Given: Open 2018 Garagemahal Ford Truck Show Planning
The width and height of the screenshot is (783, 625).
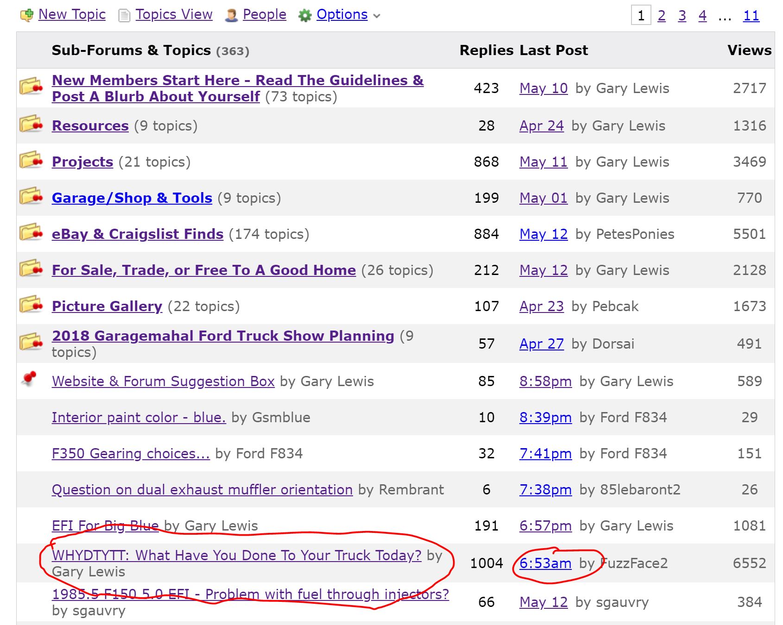Looking at the screenshot, I should pos(222,336).
